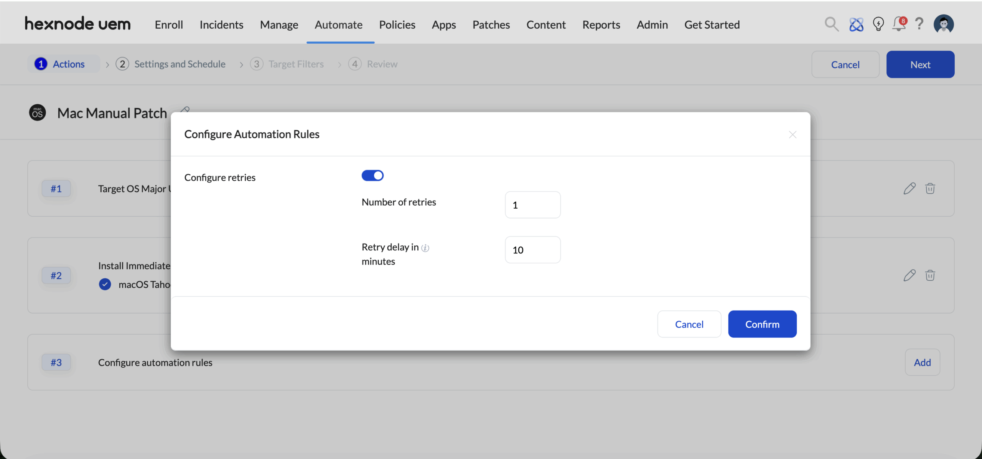Open the Get Started menu
The width and height of the screenshot is (982, 459).
[712, 25]
